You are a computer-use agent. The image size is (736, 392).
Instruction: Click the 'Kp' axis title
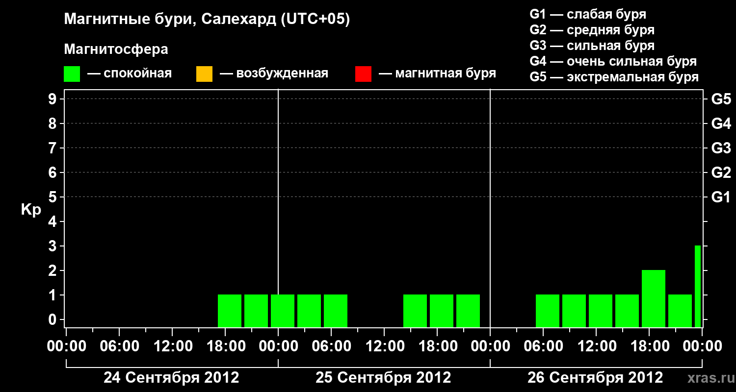[x=31, y=210]
